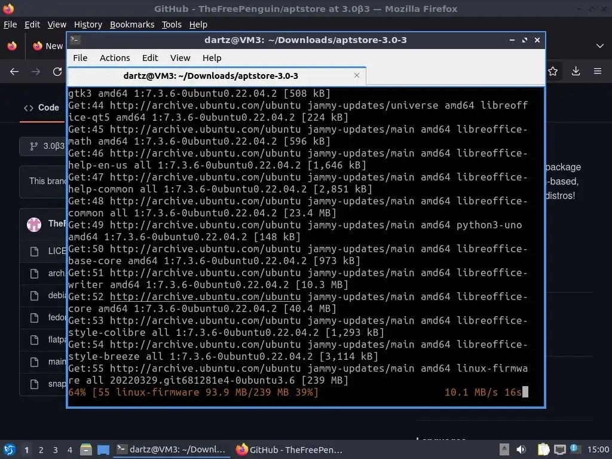Open the GitHub Code tab
Viewport: 612px width, 459px height.
(x=42, y=108)
